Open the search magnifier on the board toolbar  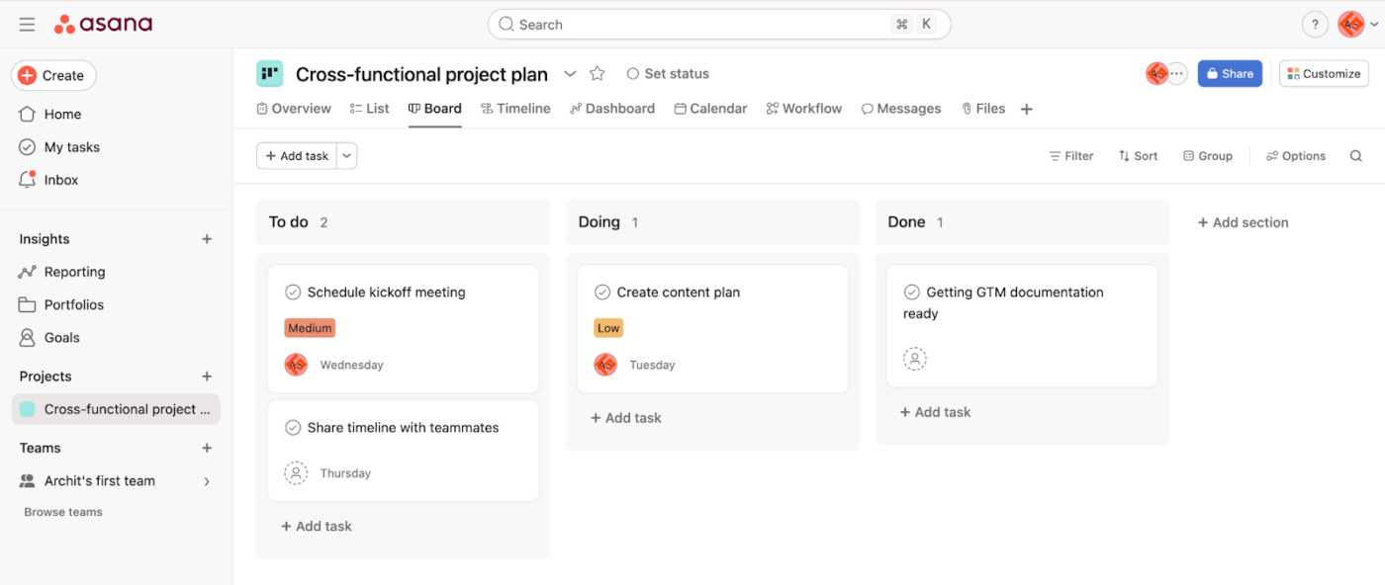pyautogui.click(x=1355, y=155)
